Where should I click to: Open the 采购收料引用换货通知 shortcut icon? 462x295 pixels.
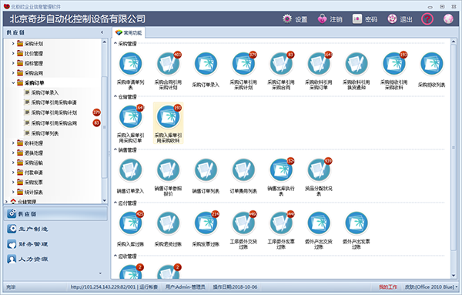(357, 64)
